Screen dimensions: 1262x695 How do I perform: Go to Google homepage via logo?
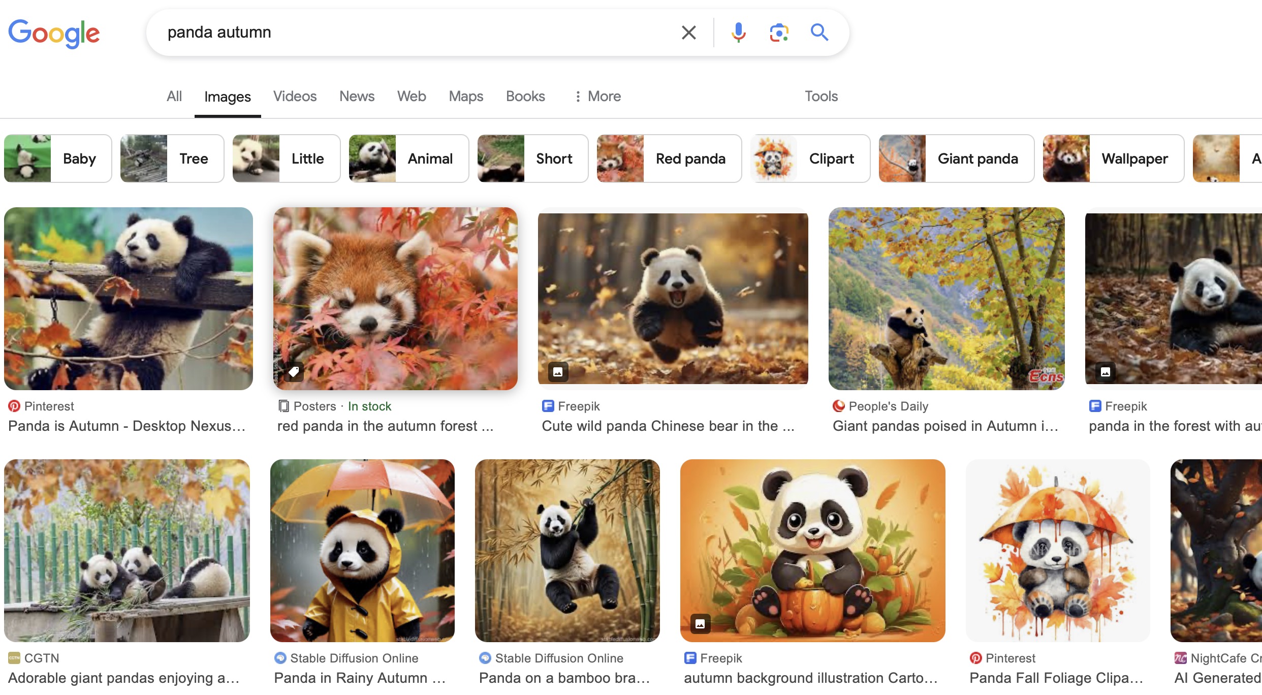54,34
